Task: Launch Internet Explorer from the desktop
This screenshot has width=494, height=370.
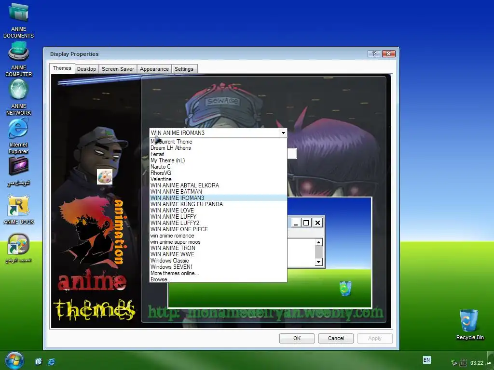Action: pos(18,136)
